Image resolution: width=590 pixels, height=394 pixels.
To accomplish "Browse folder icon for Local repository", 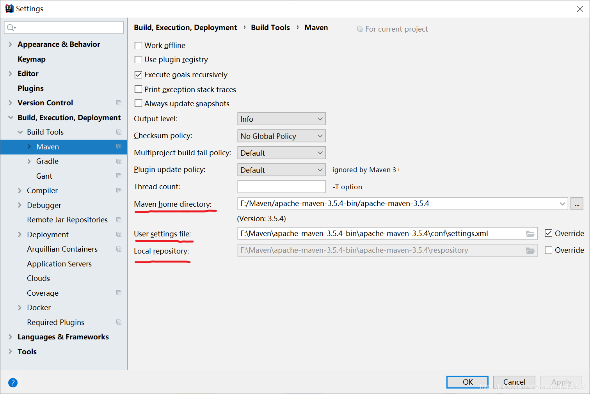I will coord(530,250).
